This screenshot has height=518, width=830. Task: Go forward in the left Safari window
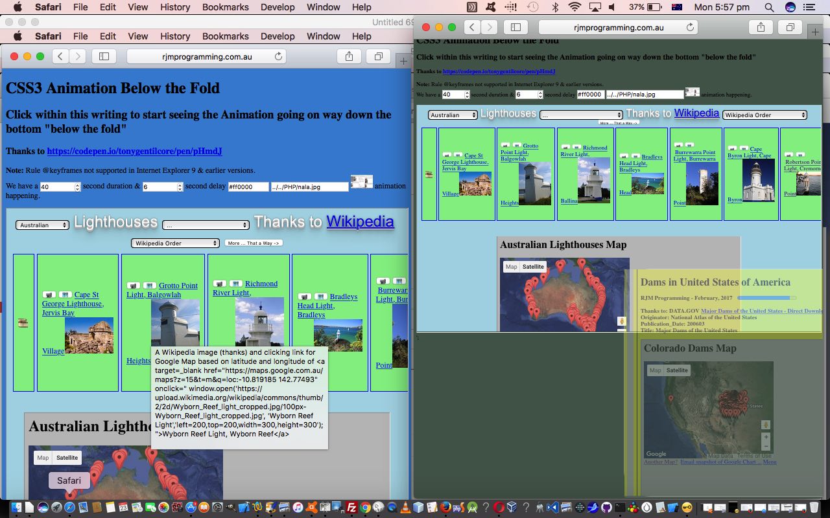pos(77,56)
